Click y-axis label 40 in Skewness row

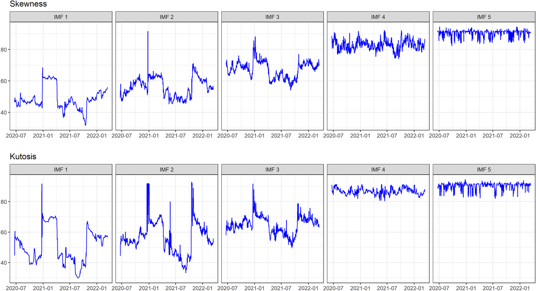coord(4,112)
